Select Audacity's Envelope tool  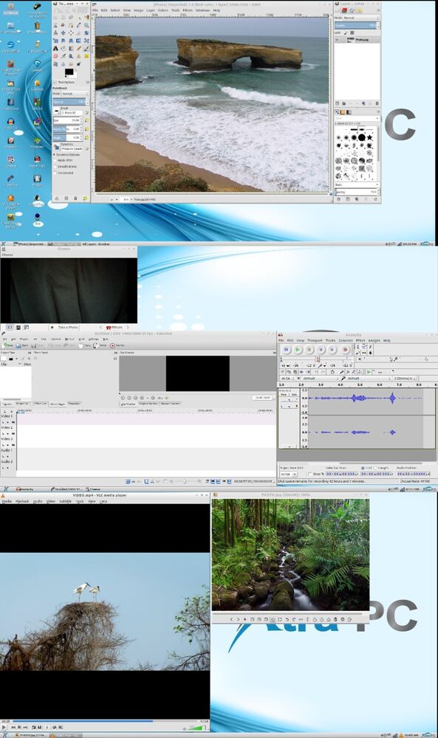364,347
